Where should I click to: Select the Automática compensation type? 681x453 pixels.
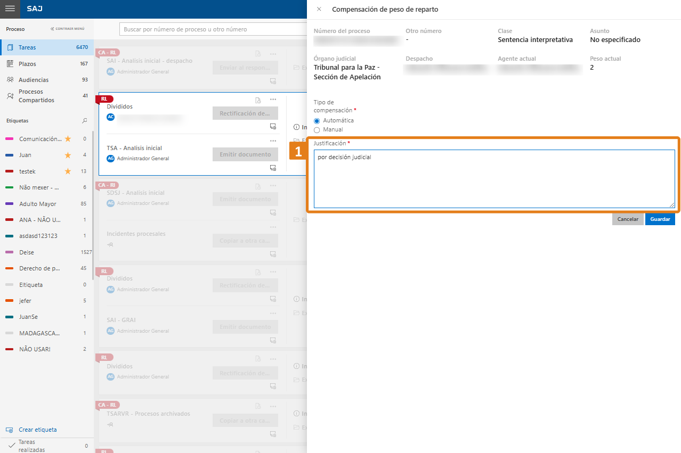(x=317, y=121)
